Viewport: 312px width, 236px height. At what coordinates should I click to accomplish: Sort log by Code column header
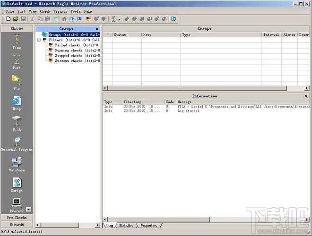tap(170, 102)
